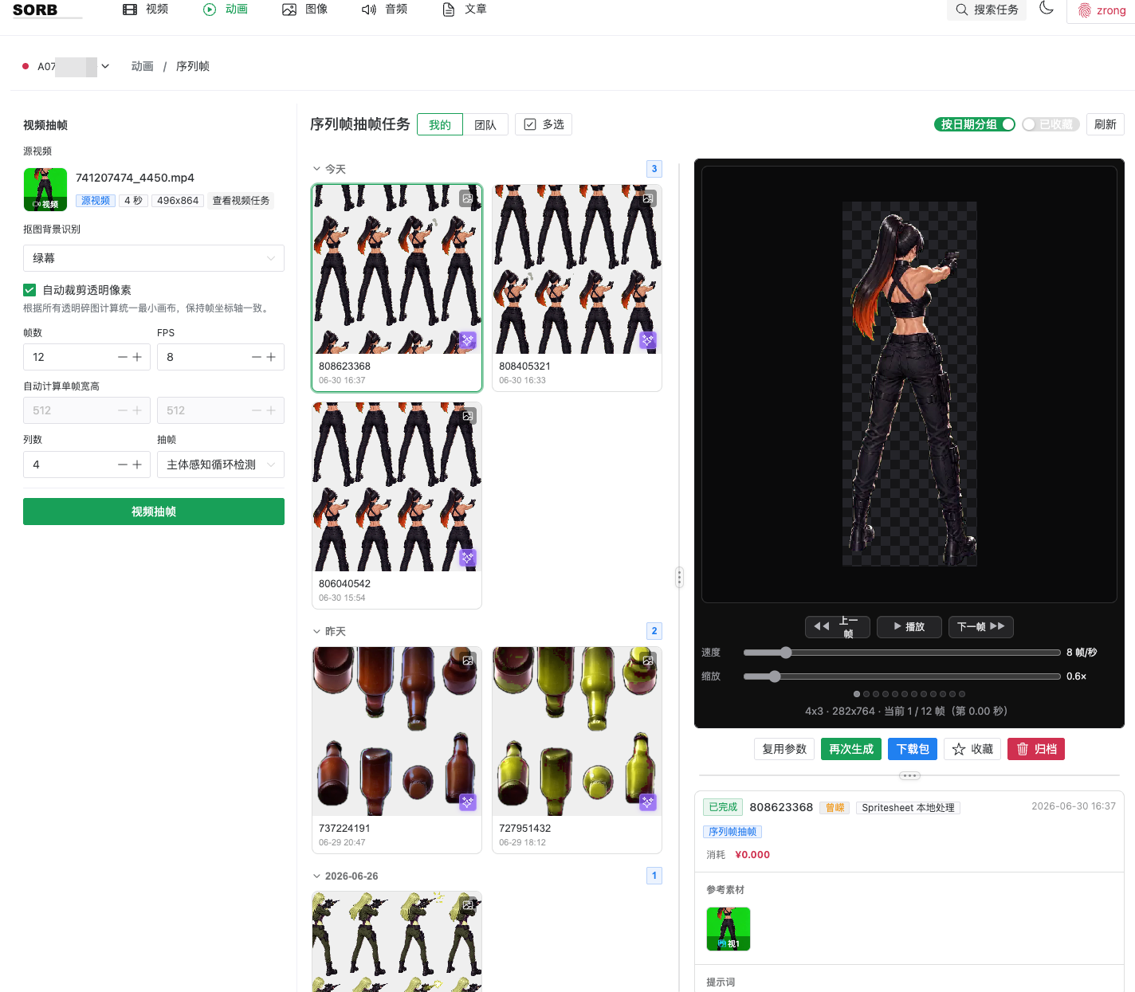
Task: Select the 我的 filter
Action: (440, 124)
